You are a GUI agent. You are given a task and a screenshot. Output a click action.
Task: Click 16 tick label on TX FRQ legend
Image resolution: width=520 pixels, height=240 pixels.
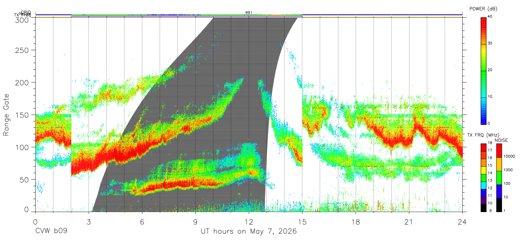pyautogui.click(x=490, y=158)
